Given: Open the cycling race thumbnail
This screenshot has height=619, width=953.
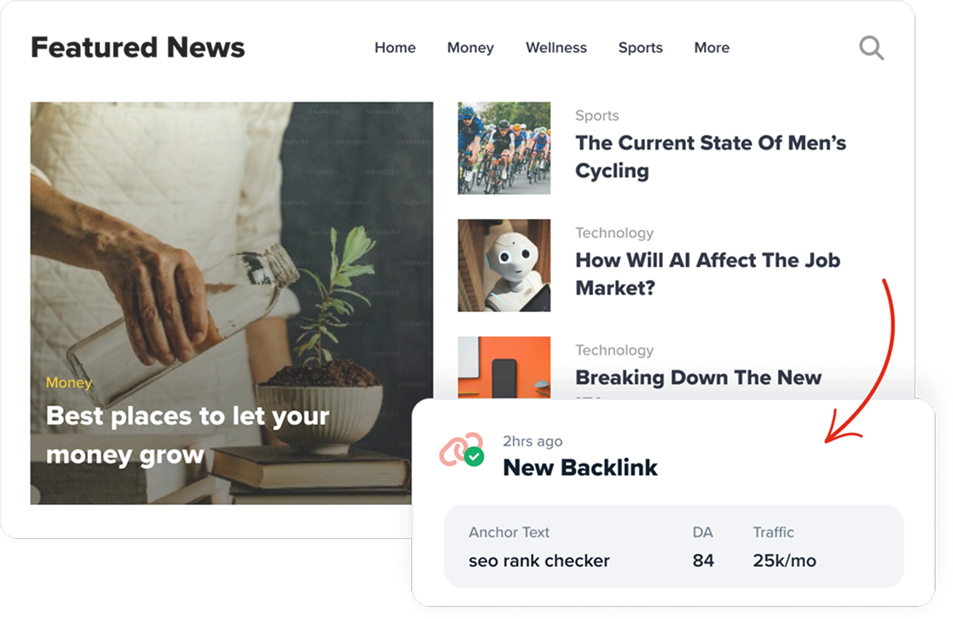Looking at the screenshot, I should [503, 148].
